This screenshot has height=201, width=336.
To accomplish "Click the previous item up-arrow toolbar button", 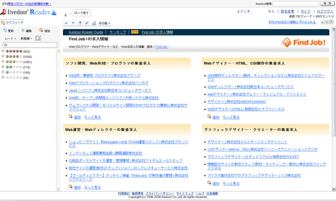I will pyautogui.click(x=66, y=23).
